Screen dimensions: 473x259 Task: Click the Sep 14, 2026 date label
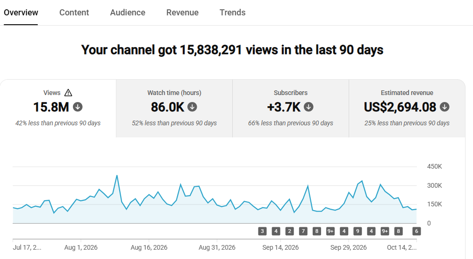[x=280, y=247]
